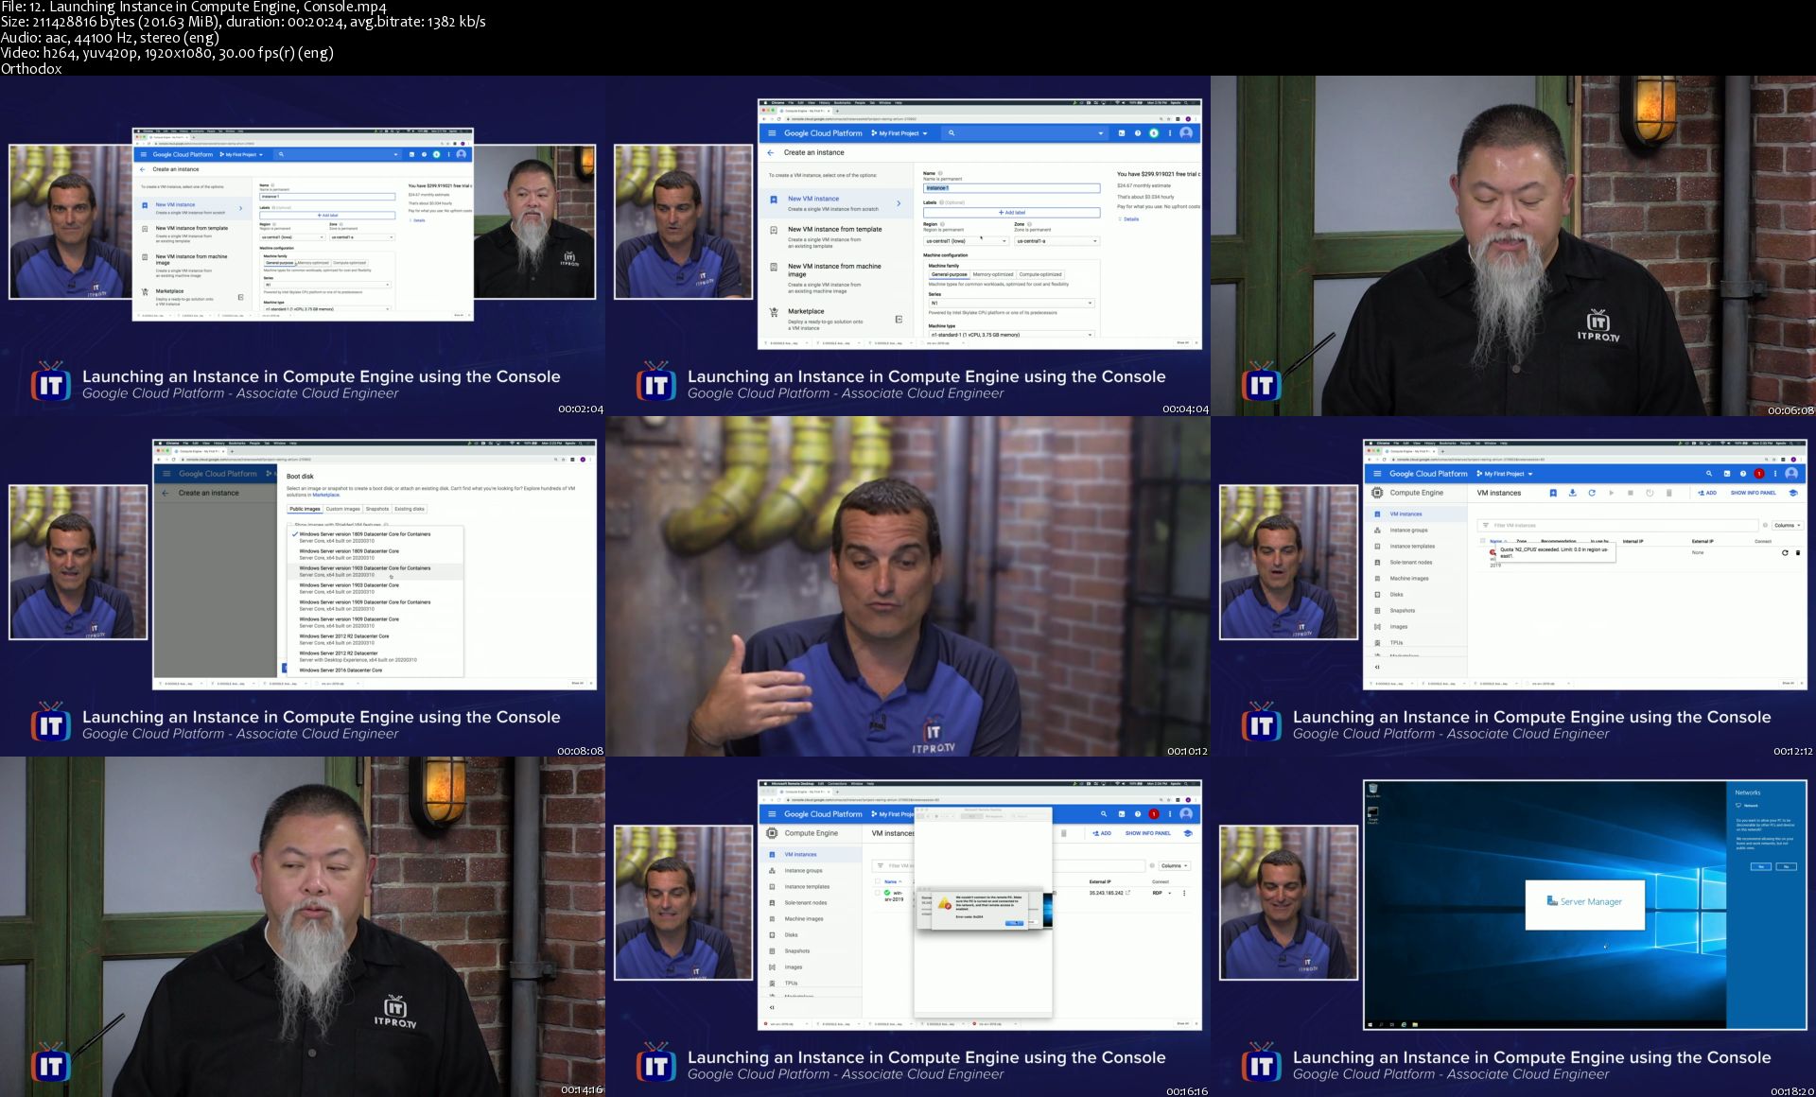In 00:12:12 frame, click graduation-cap Learn icon

tap(1792, 493)
